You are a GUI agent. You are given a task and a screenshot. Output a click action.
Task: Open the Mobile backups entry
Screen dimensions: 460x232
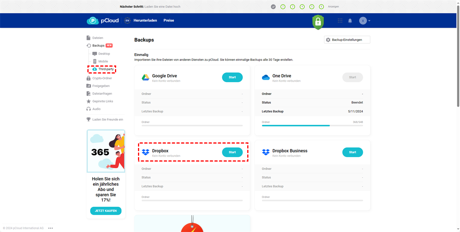(103, 61)
